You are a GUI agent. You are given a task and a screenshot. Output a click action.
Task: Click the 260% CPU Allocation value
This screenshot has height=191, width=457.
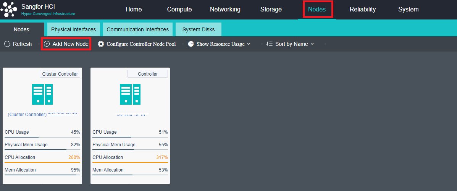coord(74,157)
